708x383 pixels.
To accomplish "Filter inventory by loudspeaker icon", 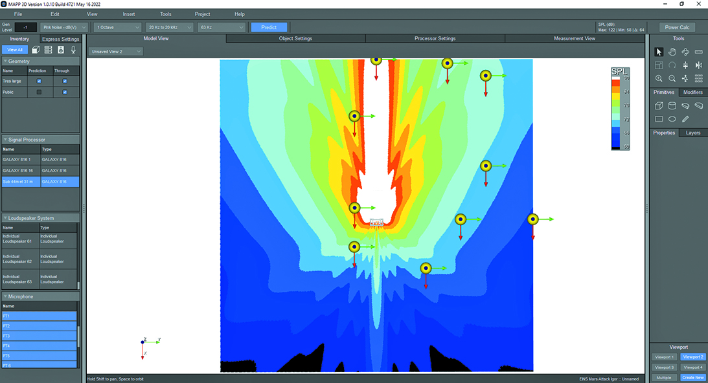I will pos(60,50).
